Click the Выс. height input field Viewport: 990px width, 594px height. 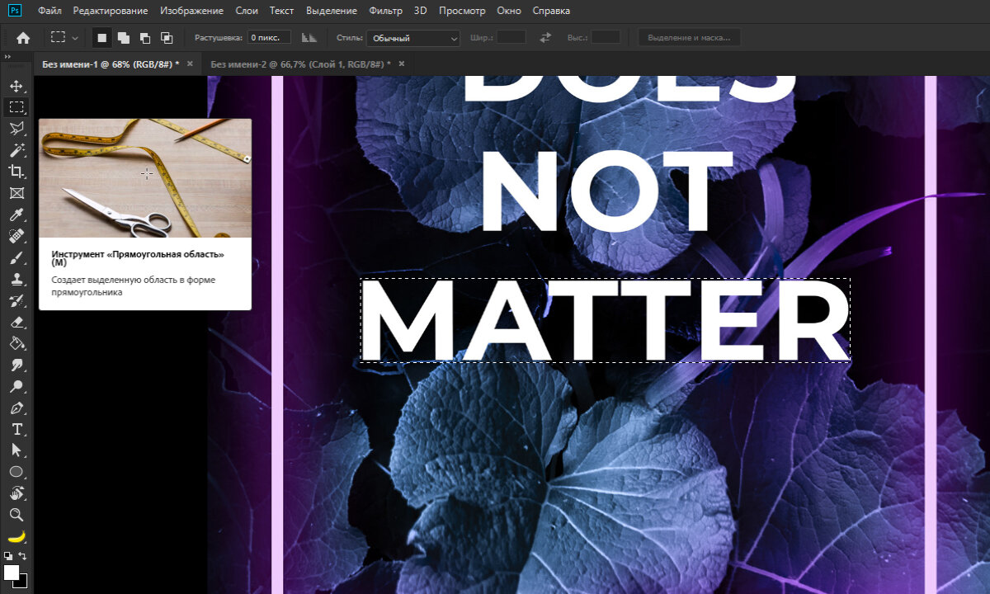point(606,38)
